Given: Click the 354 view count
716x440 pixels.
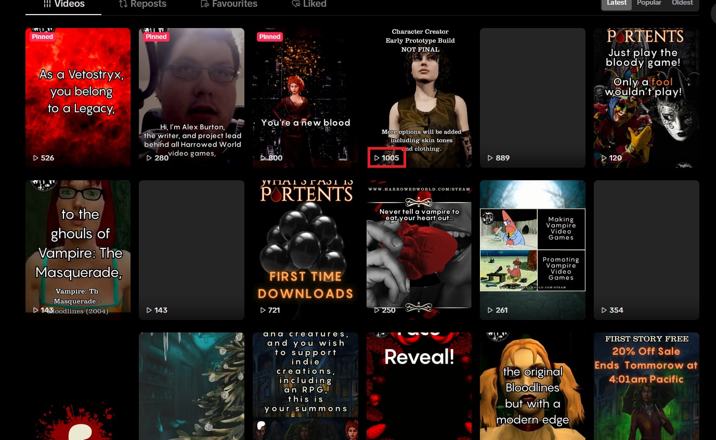Looking at the screenshot, I should [x=616, y=310].
